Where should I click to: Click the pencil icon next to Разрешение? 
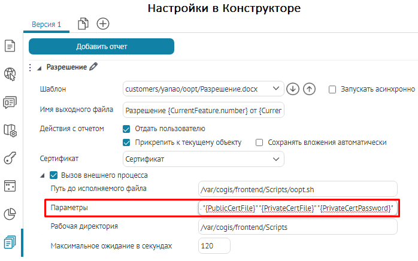[x=93, y=67]
